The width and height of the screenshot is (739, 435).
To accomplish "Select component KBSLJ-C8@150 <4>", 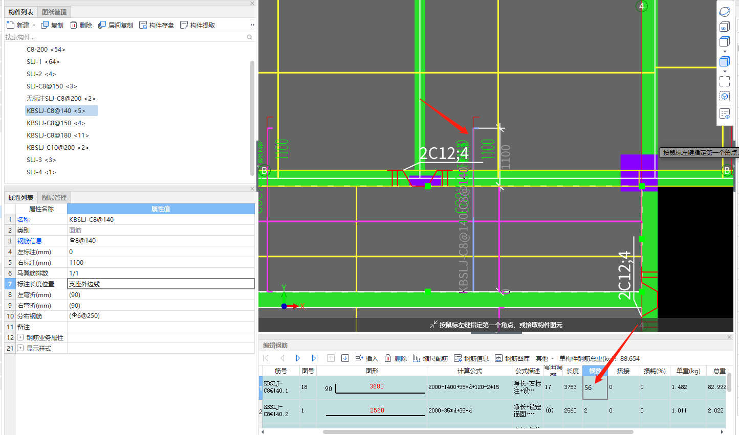I will (56, 123).
